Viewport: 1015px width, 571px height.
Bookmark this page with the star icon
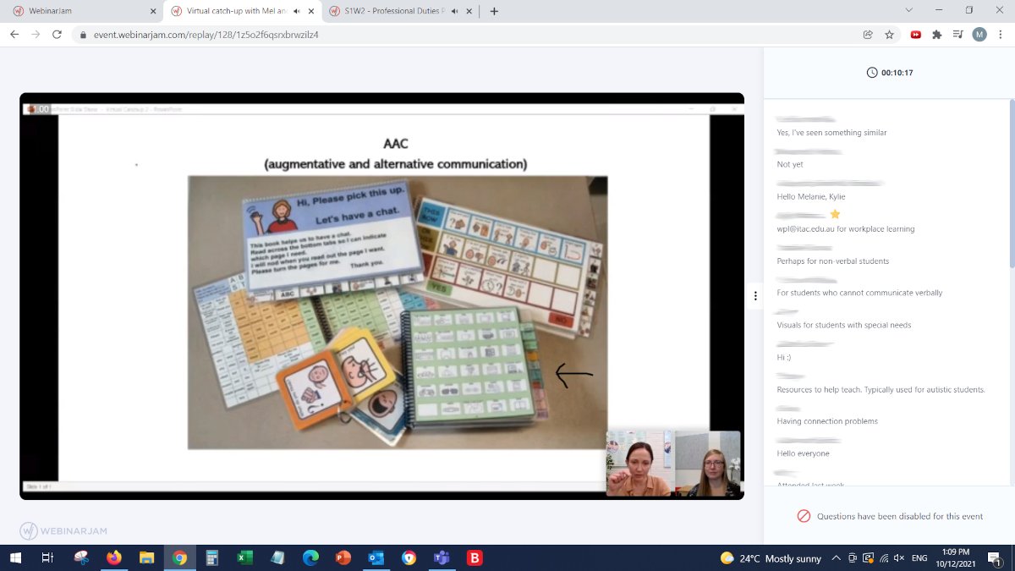[889, 35]
